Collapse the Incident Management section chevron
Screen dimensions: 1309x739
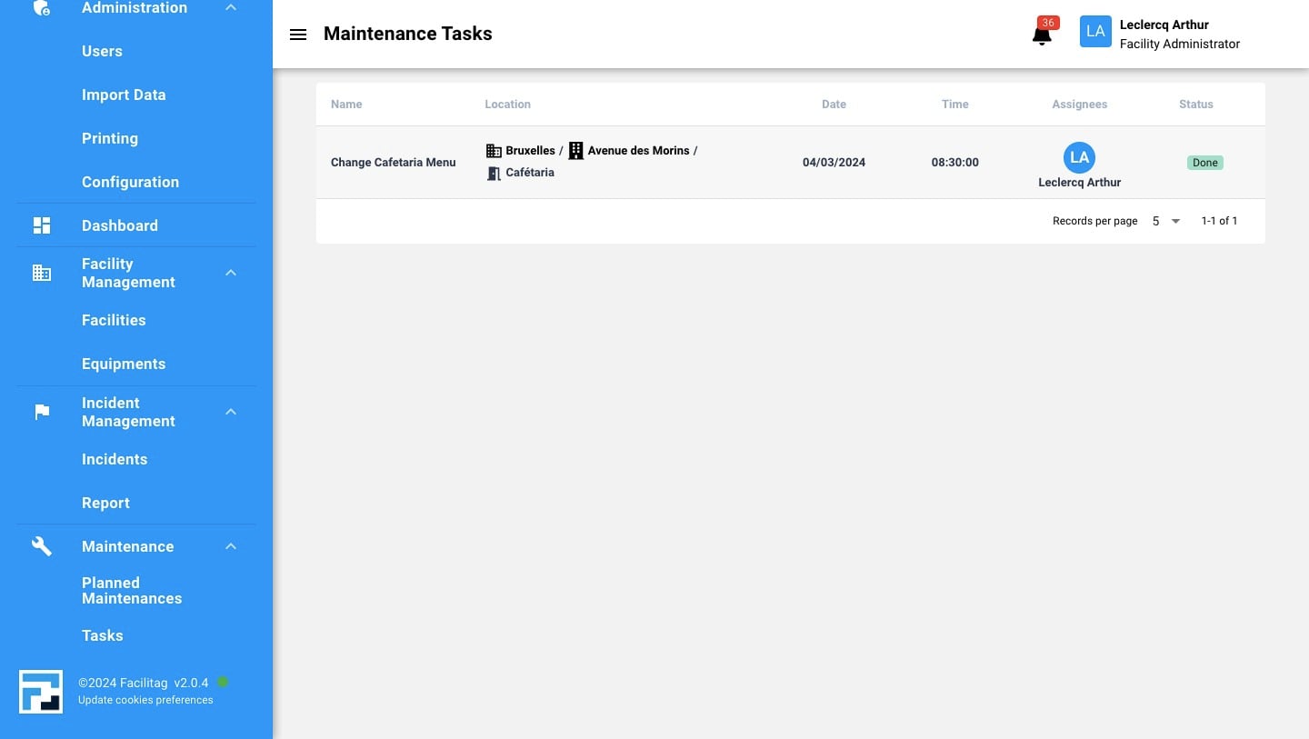click(231, 412)
